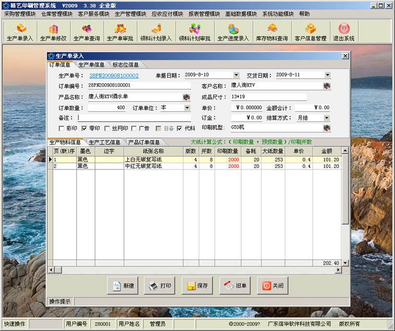Click the 库存物料查询 toolbar icon
The image size is (395, 331).
(271, 32)
